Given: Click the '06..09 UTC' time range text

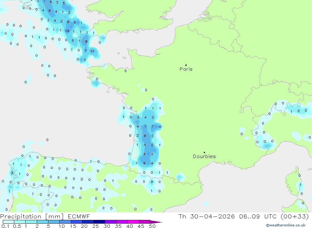Looking at the screenshot, I should click(258, 216).
